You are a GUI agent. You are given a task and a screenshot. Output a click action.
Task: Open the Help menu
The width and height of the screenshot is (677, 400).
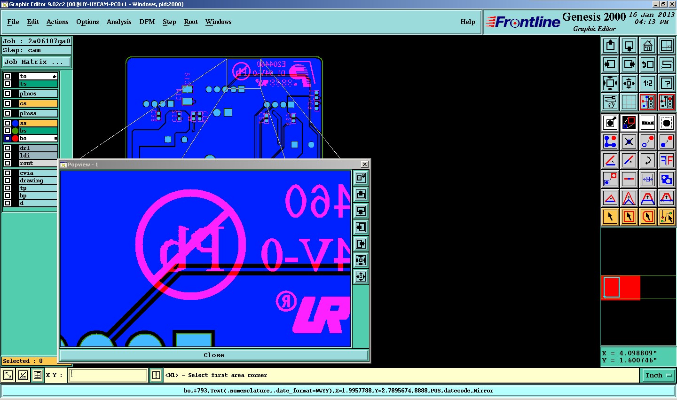pyautogui.click(x=468, y=22)
